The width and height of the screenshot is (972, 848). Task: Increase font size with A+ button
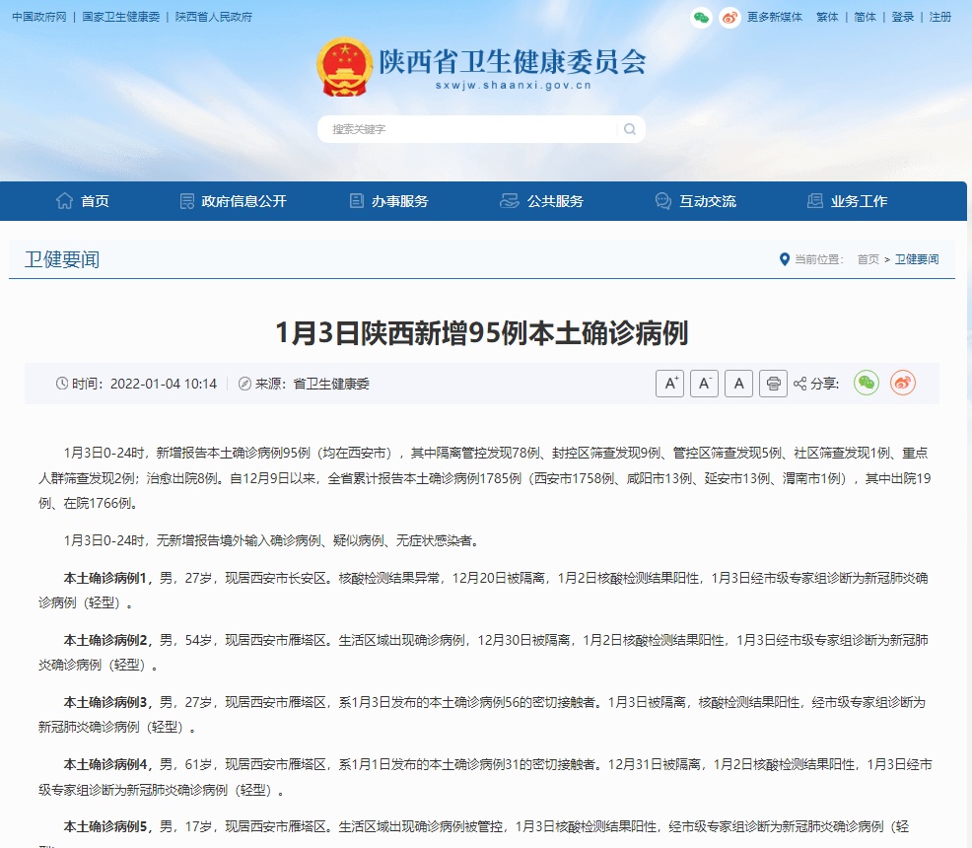pyautogui.click(x=669, y=384)
